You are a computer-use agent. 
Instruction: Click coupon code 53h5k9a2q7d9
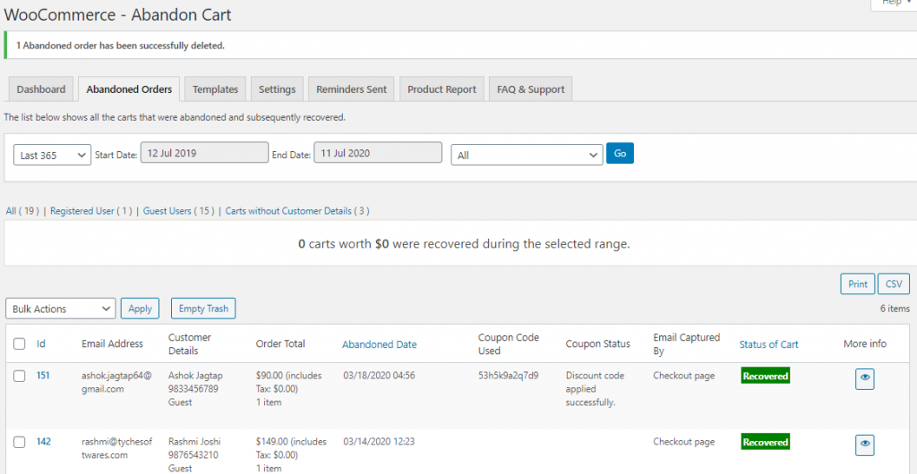coord(509,376)
